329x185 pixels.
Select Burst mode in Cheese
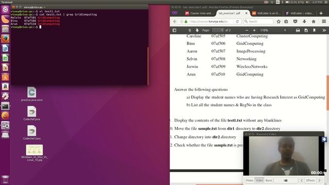pos(268,180)
